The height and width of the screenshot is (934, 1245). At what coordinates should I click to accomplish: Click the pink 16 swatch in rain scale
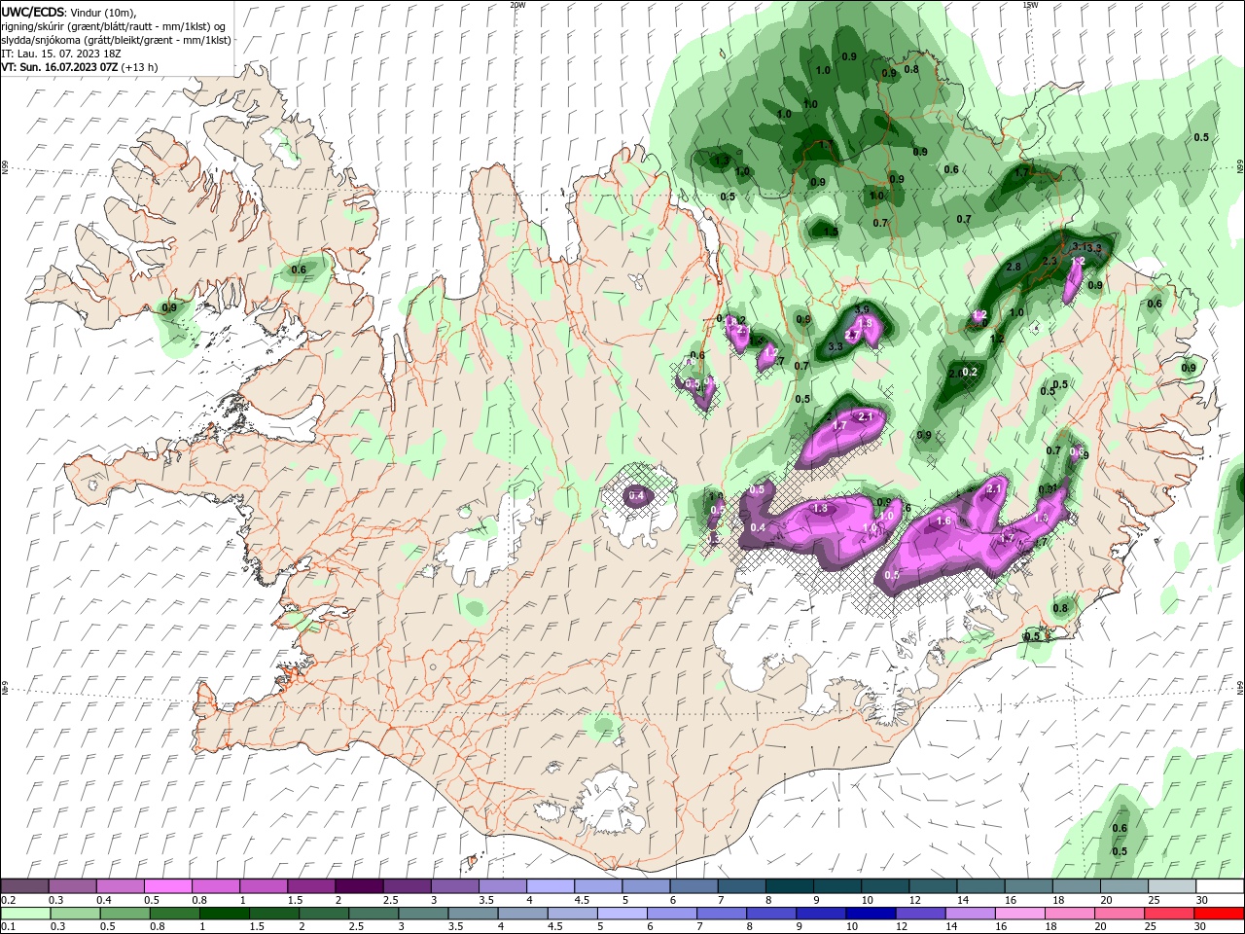click(x=1020, y=914)
